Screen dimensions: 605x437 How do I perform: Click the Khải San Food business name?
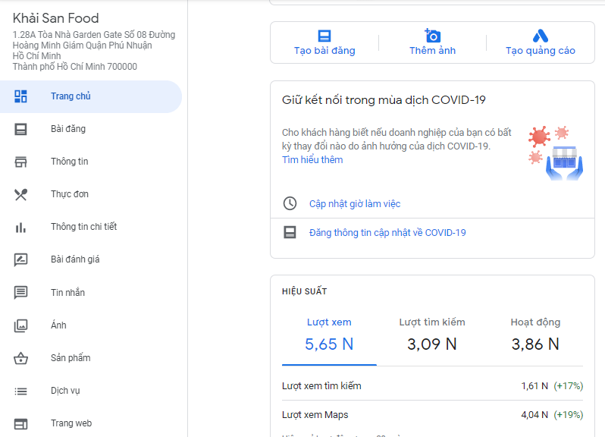[x=55, y=18]
